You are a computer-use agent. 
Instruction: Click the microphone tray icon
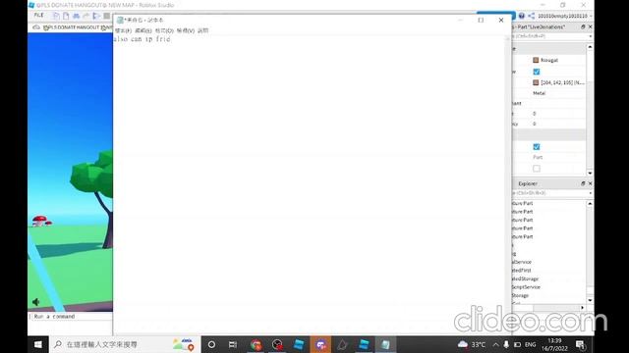click(506, 344)
